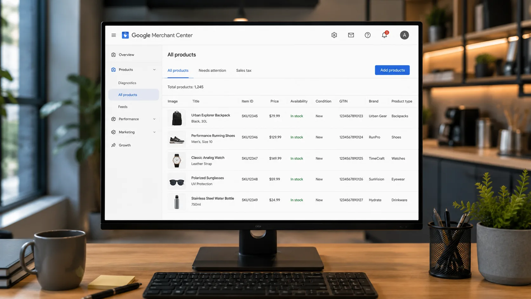Click the Stainless Steel Water Bottle thumbnail

point(177,202)
